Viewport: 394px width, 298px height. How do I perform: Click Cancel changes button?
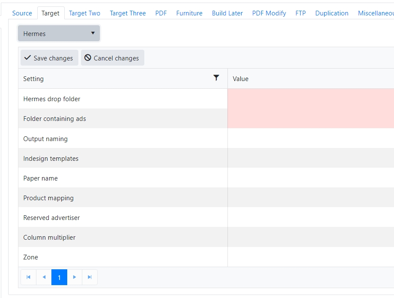112,58
